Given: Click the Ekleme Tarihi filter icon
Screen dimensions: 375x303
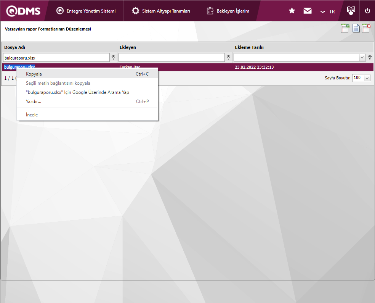Looking at the screenshot, I should [370, 58].
